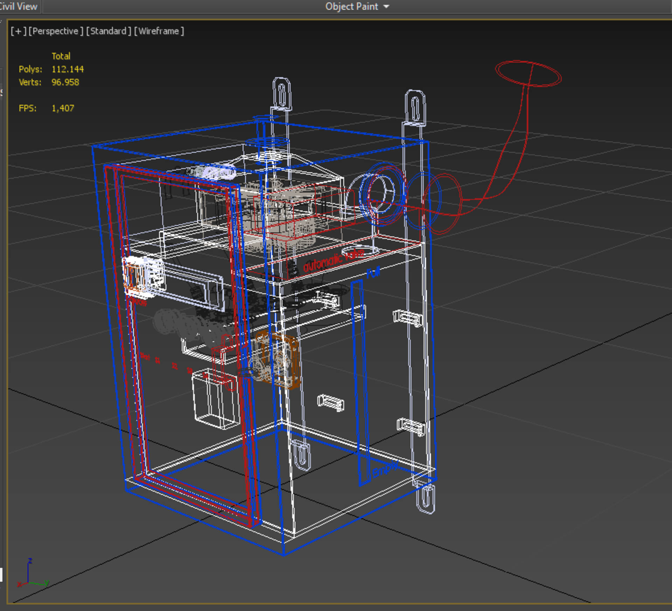Select the blue vertical level indicator bar
This screenshot has height=611, width=672.
[360, 382]
